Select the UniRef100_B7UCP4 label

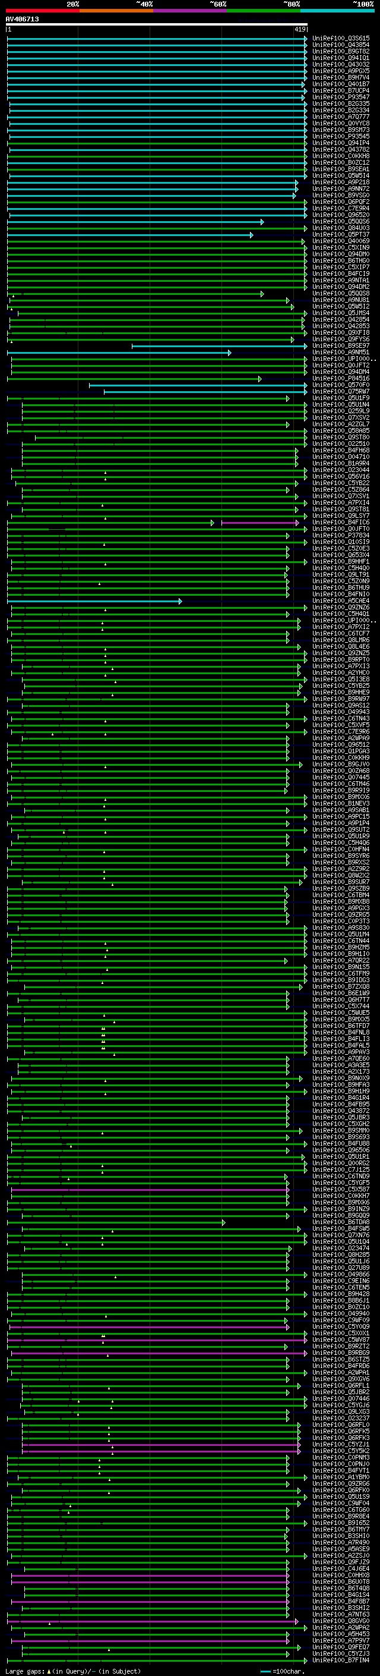coord(341,90)
